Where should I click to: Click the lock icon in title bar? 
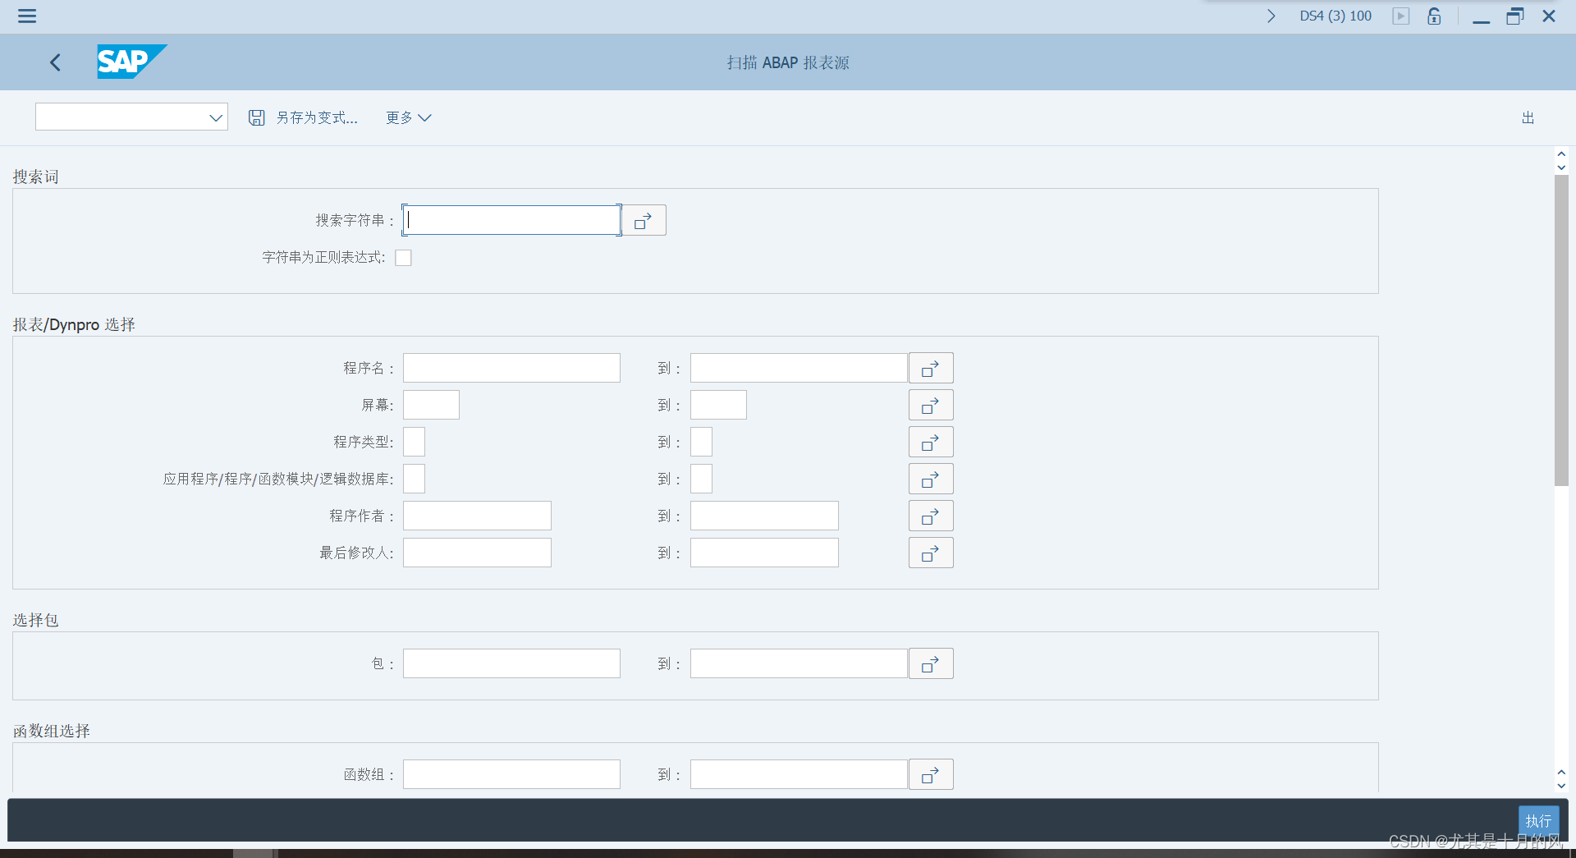pos(1434,16)
